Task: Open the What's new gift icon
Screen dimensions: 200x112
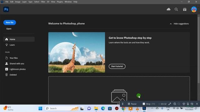Action: click(185, 9)
